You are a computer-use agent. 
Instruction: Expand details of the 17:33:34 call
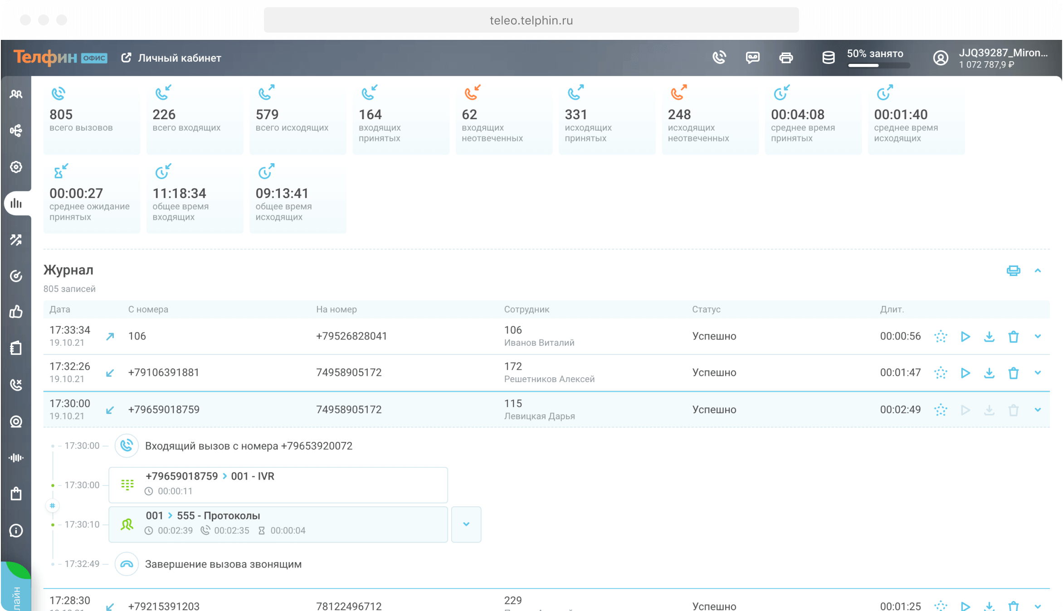point(1038,336)
